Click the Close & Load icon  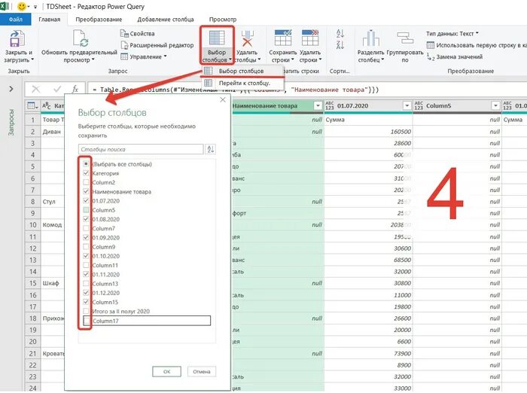17,38
